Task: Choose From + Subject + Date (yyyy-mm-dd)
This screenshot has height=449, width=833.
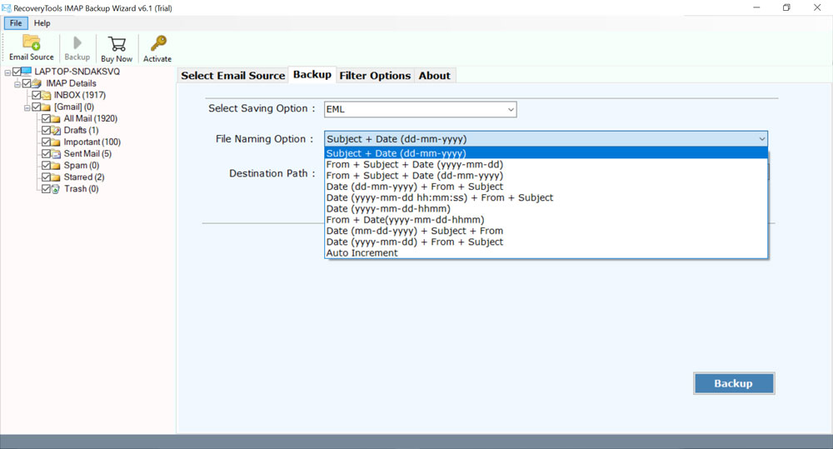Action: [546, 164]
